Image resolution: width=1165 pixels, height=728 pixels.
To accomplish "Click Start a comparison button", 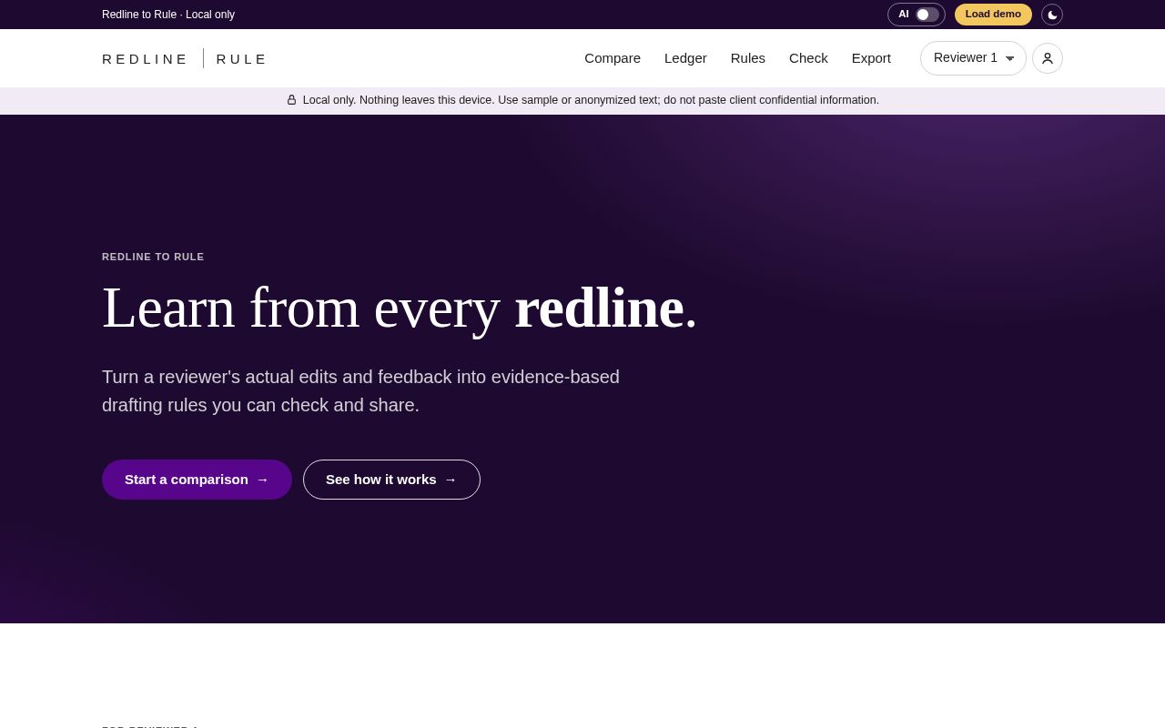I will point(197,480).
